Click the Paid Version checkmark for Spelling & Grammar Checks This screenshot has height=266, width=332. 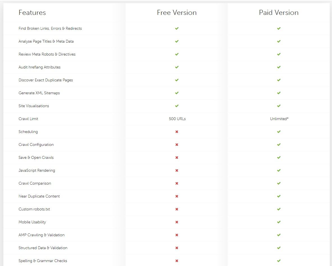tap(279, 261)
